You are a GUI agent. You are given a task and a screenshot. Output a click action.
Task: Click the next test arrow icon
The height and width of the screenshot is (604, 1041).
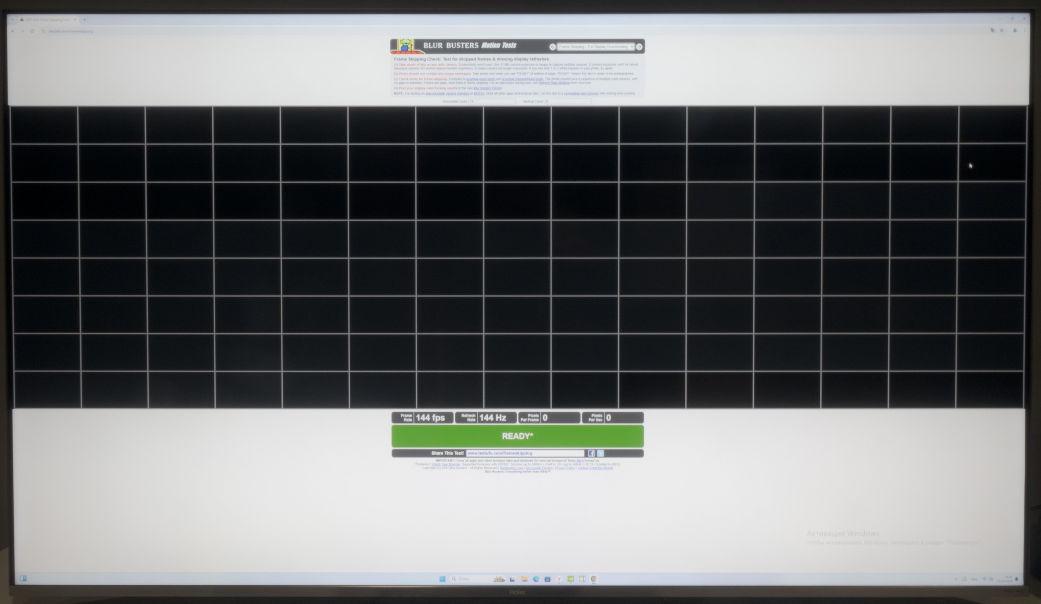(639, 47)
